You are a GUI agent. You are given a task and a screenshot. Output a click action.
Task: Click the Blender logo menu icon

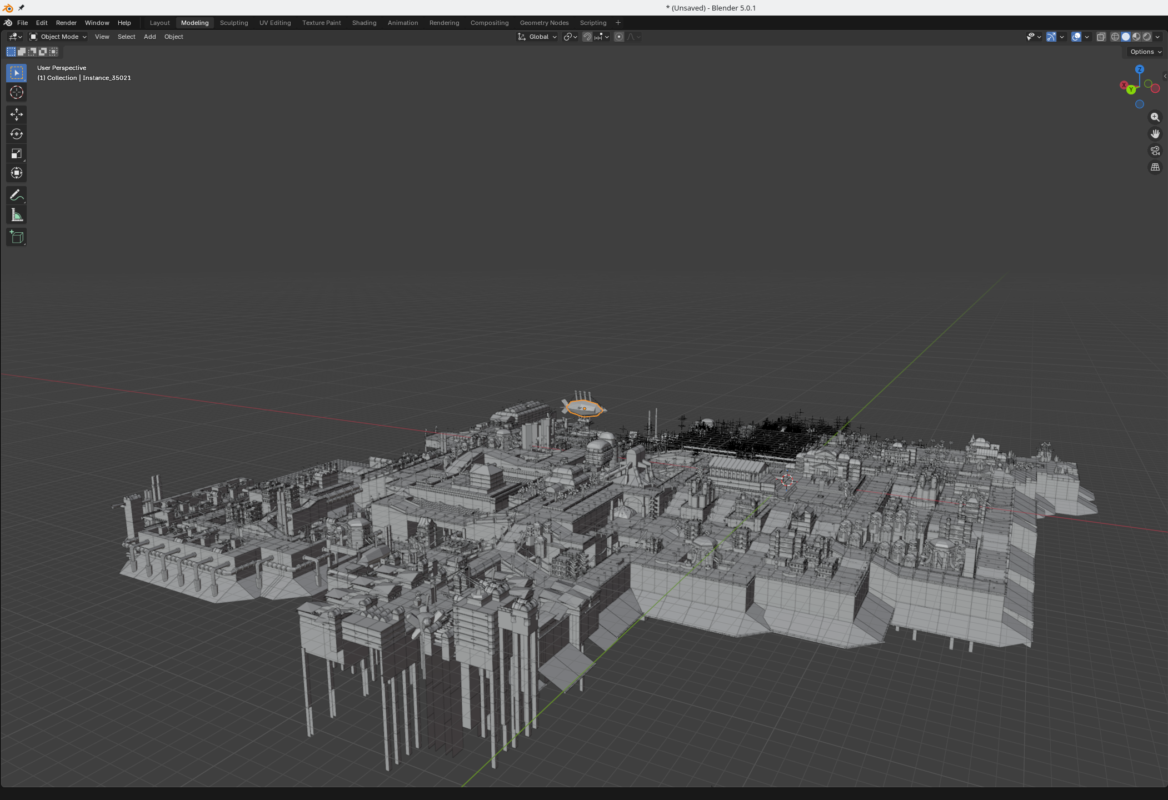coord(8,23)
